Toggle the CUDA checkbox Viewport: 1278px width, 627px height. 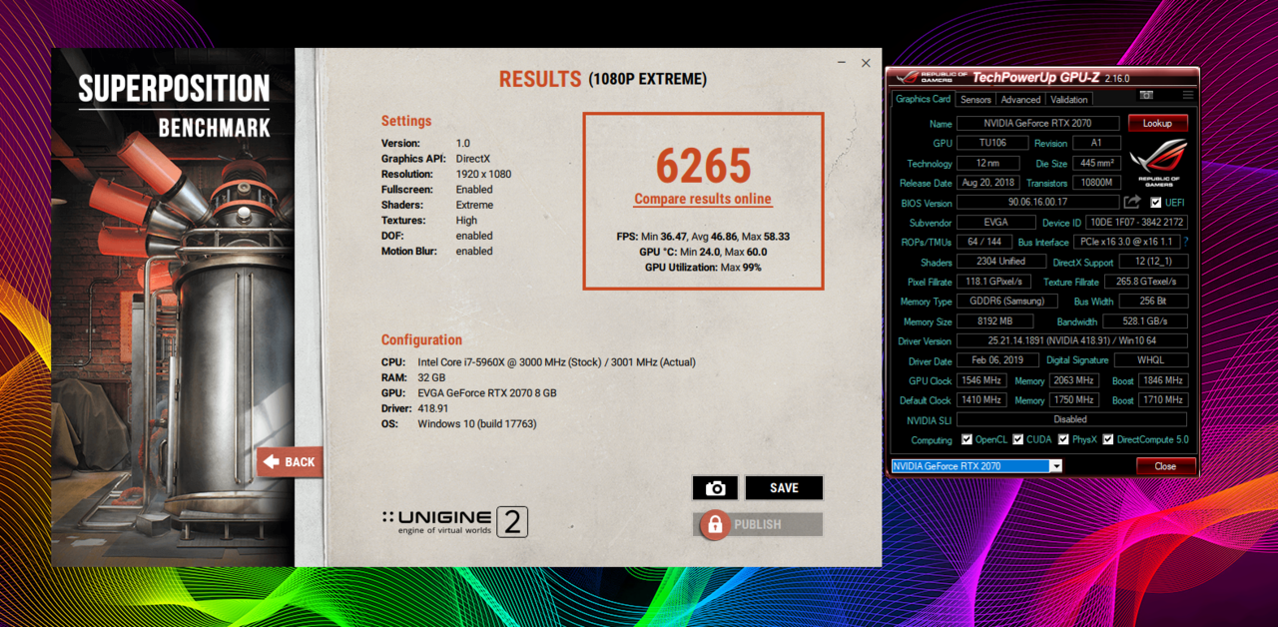click(1017, 439)
